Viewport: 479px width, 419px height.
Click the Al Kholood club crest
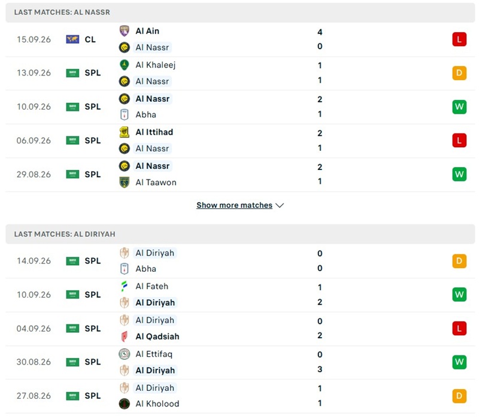pyautogui.click(x=125, y=403)
